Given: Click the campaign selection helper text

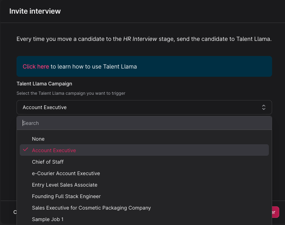Looking at the screenshot, I should point(71,93).
